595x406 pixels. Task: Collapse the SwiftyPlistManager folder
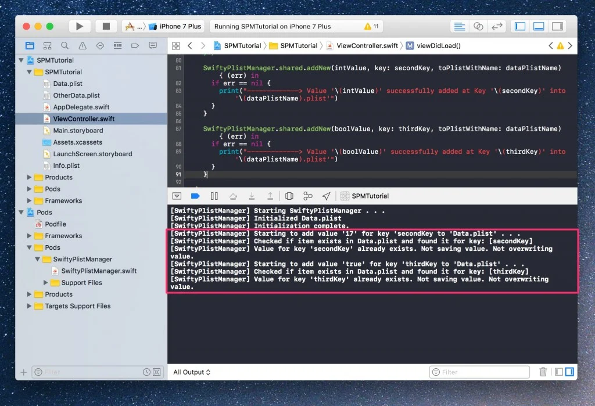pyautogui.click(x=38, y=259)
